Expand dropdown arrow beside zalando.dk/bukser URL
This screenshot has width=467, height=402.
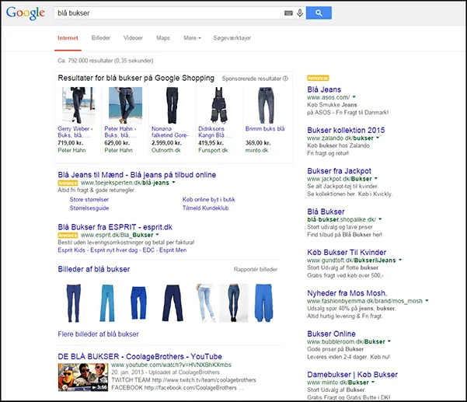coord(378,138)
